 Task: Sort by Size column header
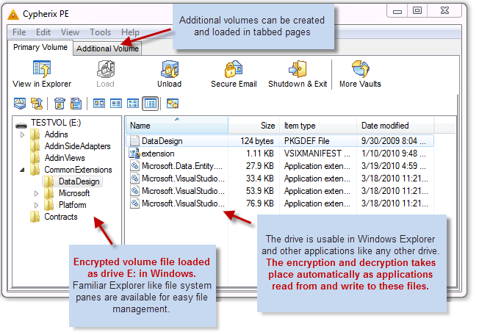click(253, 126)
